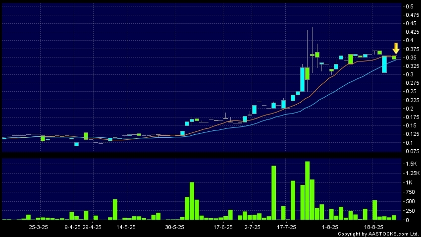Click the "0.2" price axis label
The image size is (421, 237).
[x=410, y=109]
